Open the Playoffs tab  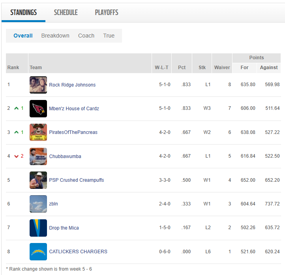point(107,13)
